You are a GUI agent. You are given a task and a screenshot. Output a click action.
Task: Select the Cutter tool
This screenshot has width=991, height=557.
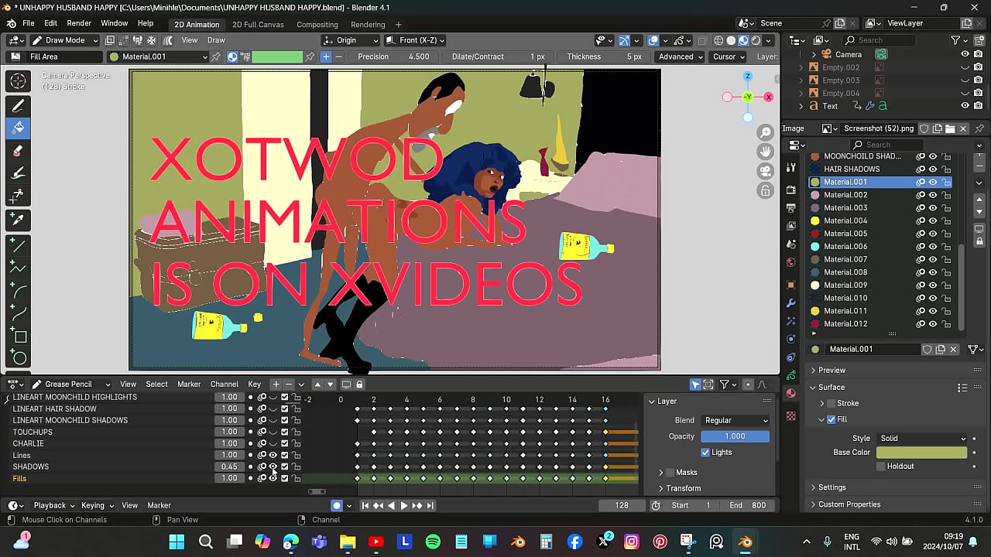click(19, 196)
